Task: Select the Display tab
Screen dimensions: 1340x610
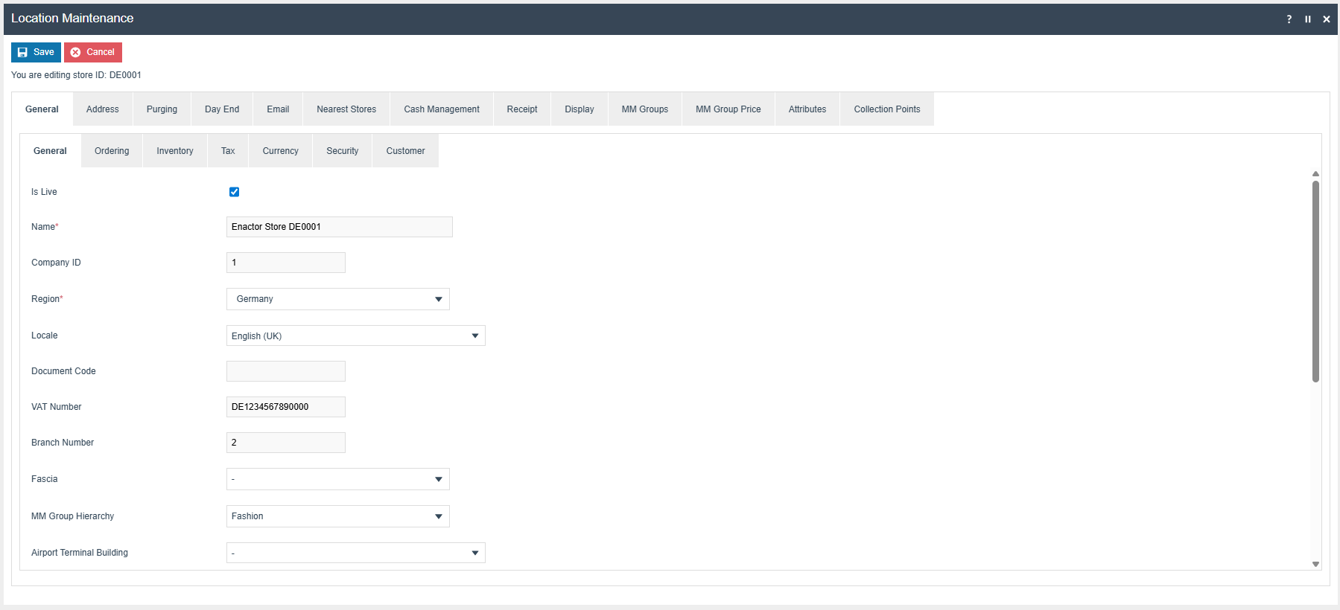Action: click(579, 109)
